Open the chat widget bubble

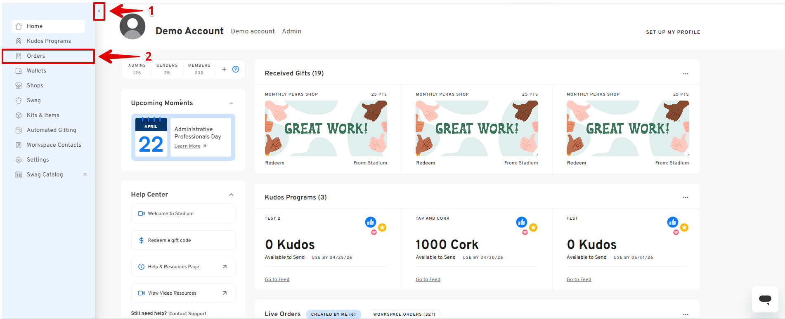[765, 299]
